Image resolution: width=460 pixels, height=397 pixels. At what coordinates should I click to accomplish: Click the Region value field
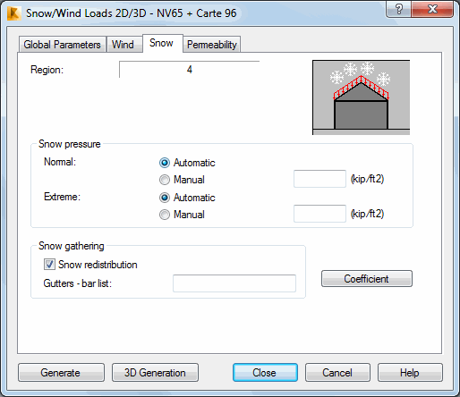click(x=190, y=70)
